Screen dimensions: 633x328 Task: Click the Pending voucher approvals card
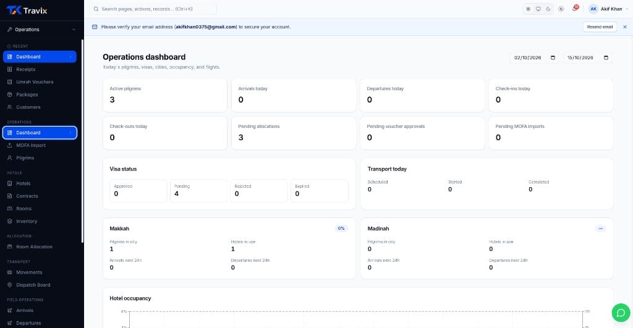tap(422, 133)
